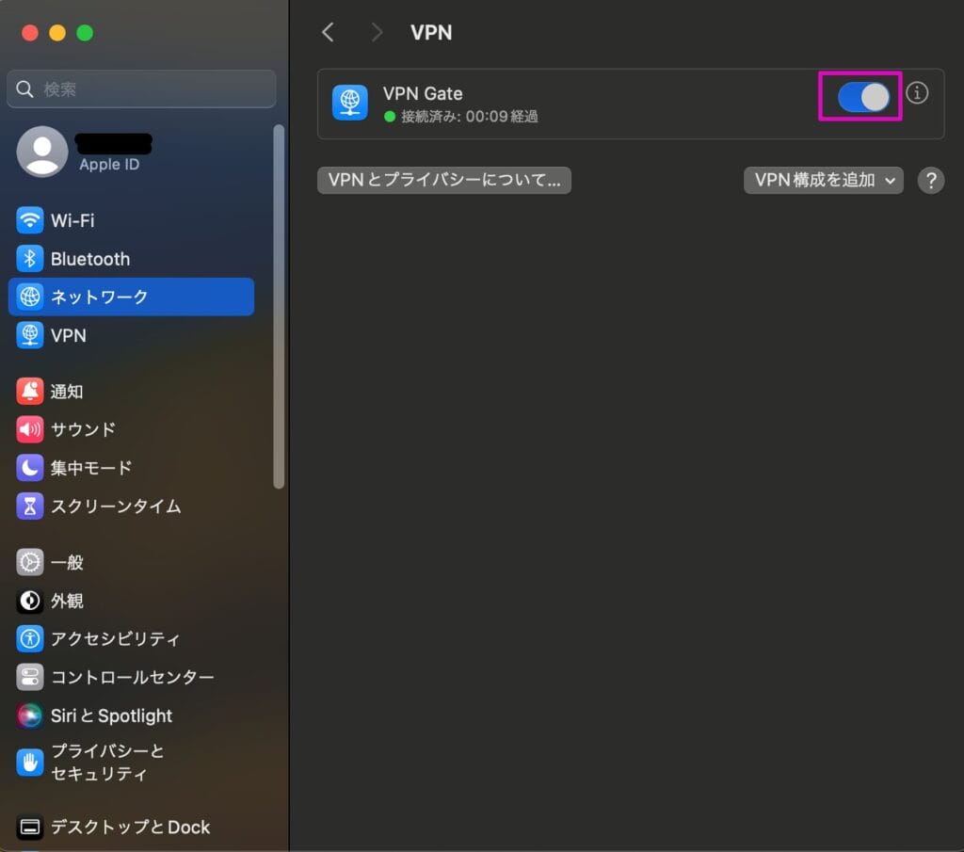Click the 集中モード moon icon
The image size is (964, 852).
(29, 468)
